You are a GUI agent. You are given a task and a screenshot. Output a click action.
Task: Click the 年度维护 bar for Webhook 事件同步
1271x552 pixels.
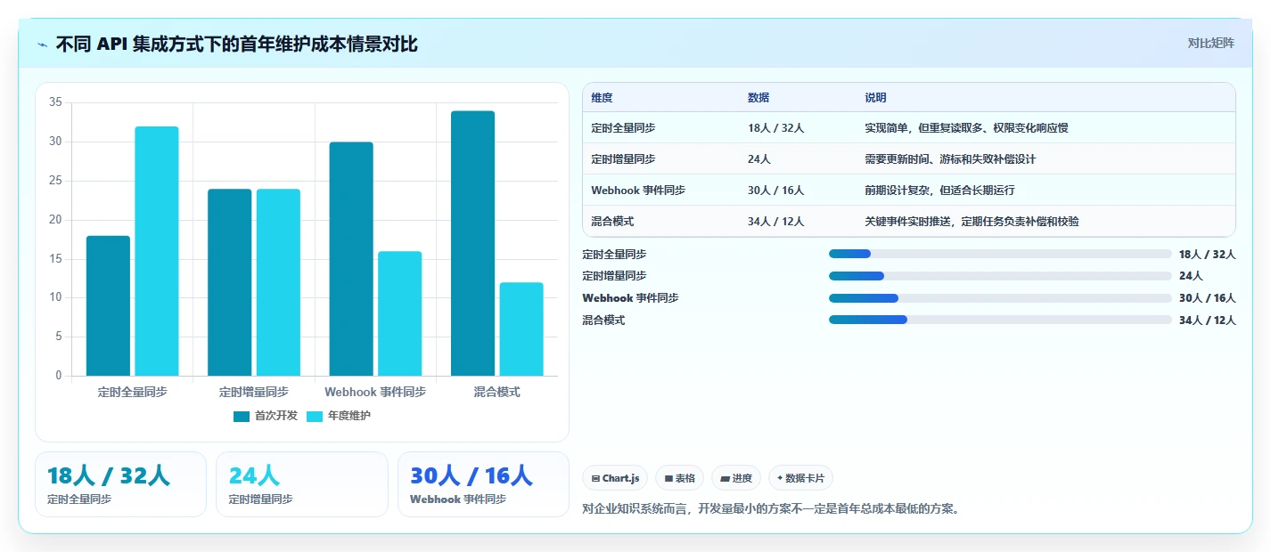pos(399,313)
